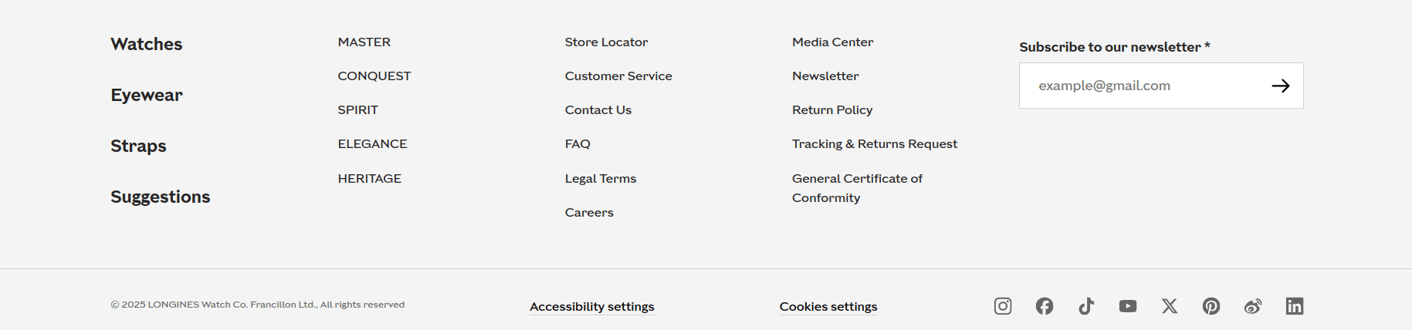Click the X (Twitter) icon
This screenshot has height=330, width=1412.
point(1170,306)
